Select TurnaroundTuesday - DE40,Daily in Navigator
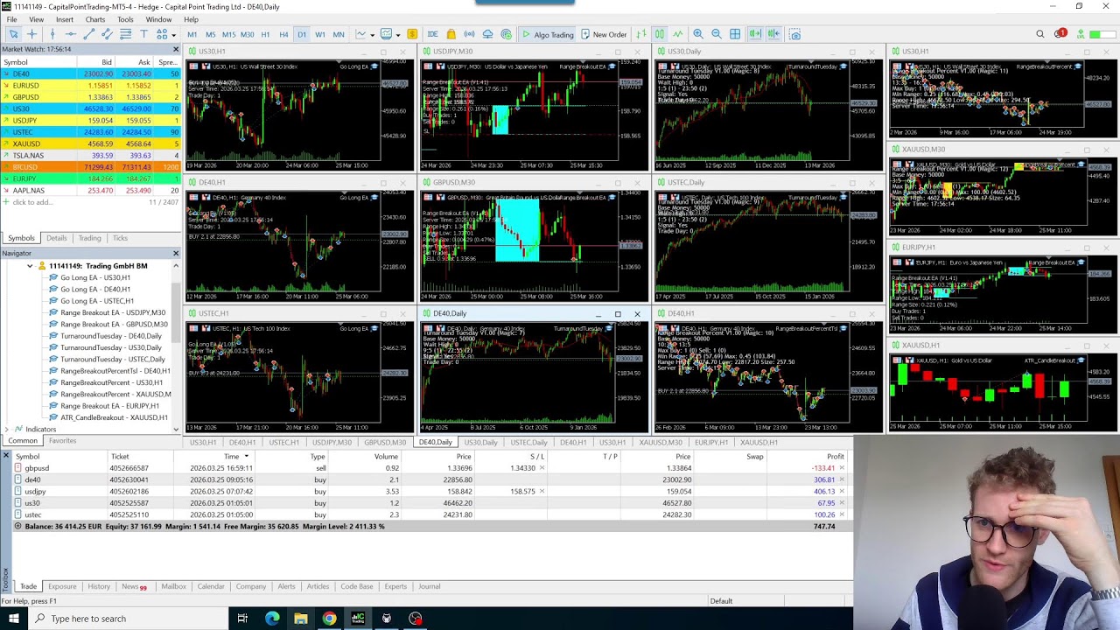Image resolution: width=1120 pixels, height=630 pixels. click(x=110, y=336)
